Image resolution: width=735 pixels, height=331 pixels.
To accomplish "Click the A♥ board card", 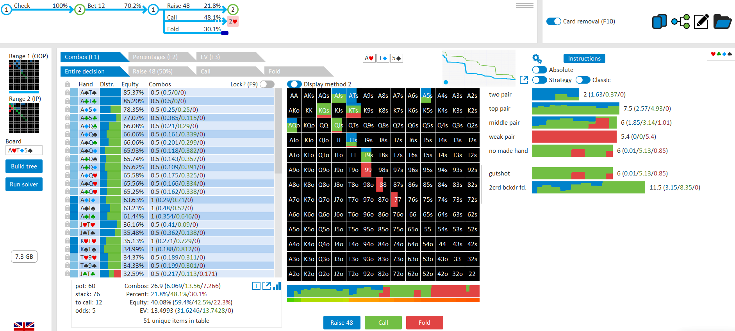I will tap(369, 58).
